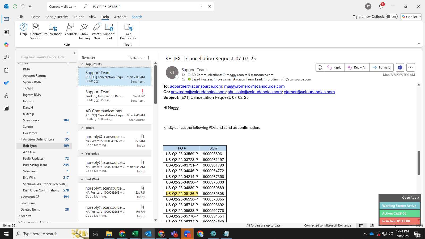Expand the Amazon CS folder
425x239 pixels.
(22, 197)
